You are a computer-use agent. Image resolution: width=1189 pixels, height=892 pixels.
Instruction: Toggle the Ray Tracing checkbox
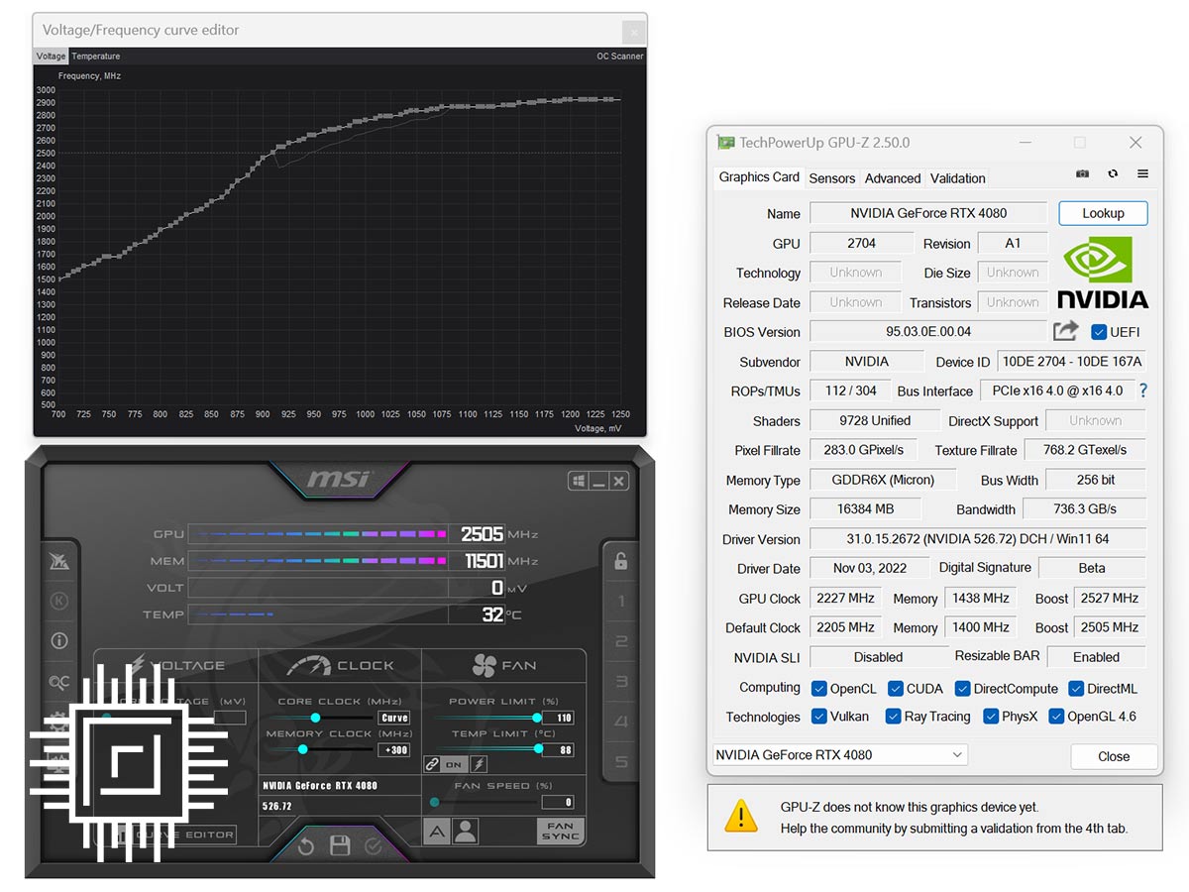(894, 716)
